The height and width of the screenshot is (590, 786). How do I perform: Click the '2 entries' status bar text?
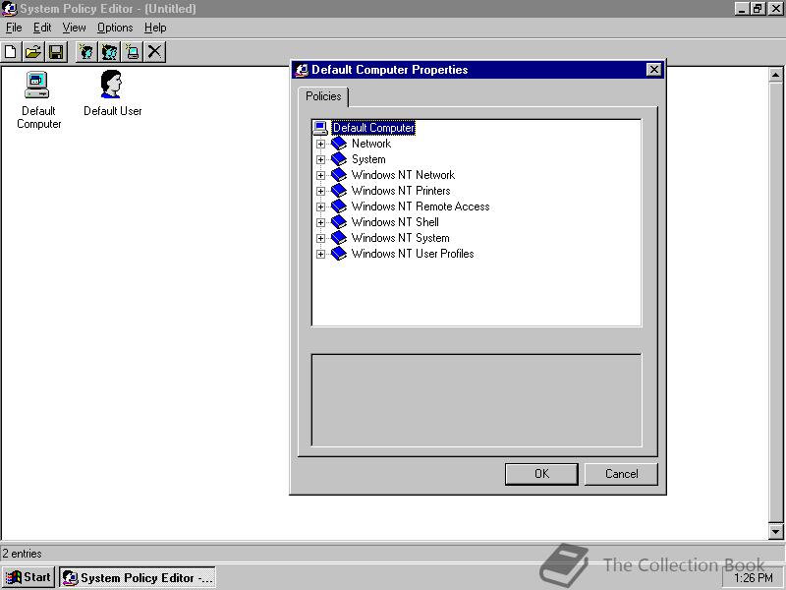click(22, 554)
